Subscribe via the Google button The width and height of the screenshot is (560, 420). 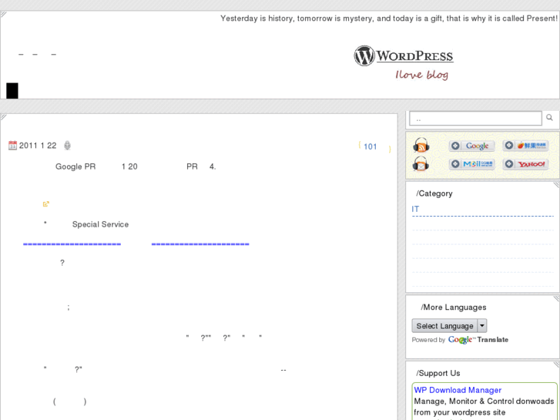click(x=471, y=146)
